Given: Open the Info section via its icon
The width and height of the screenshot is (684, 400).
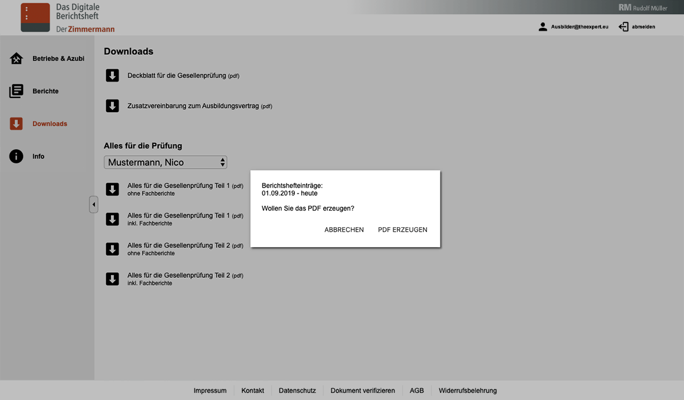Looking at the screenshot, I should tap(16, 156).
